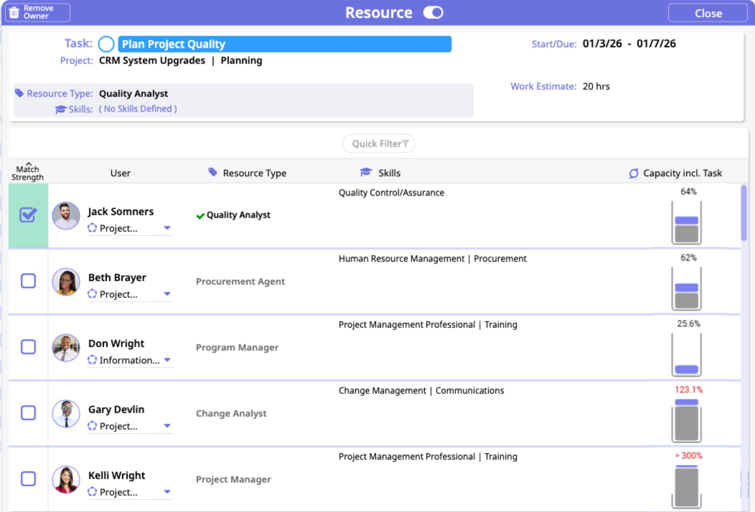
Task: Click the trash icon beside Remove Owner
Action: pyautogui.click(x=14, y=13)
